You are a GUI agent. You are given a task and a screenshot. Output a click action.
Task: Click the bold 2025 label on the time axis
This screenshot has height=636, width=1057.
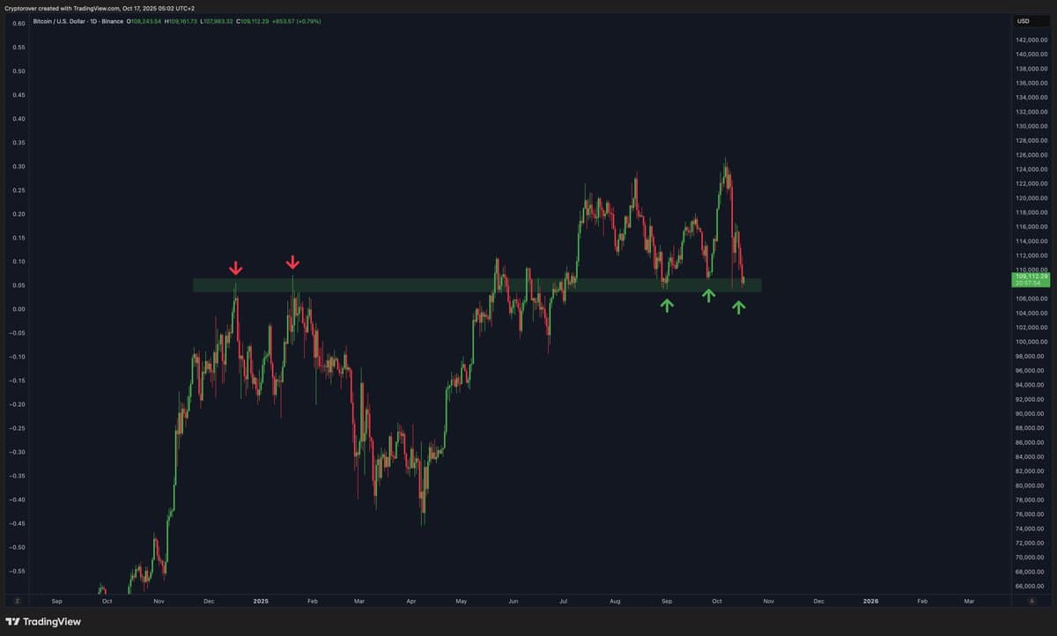[260, 600]
